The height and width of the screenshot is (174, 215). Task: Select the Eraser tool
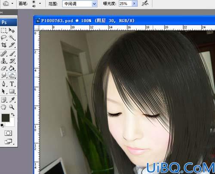(4, 68)
